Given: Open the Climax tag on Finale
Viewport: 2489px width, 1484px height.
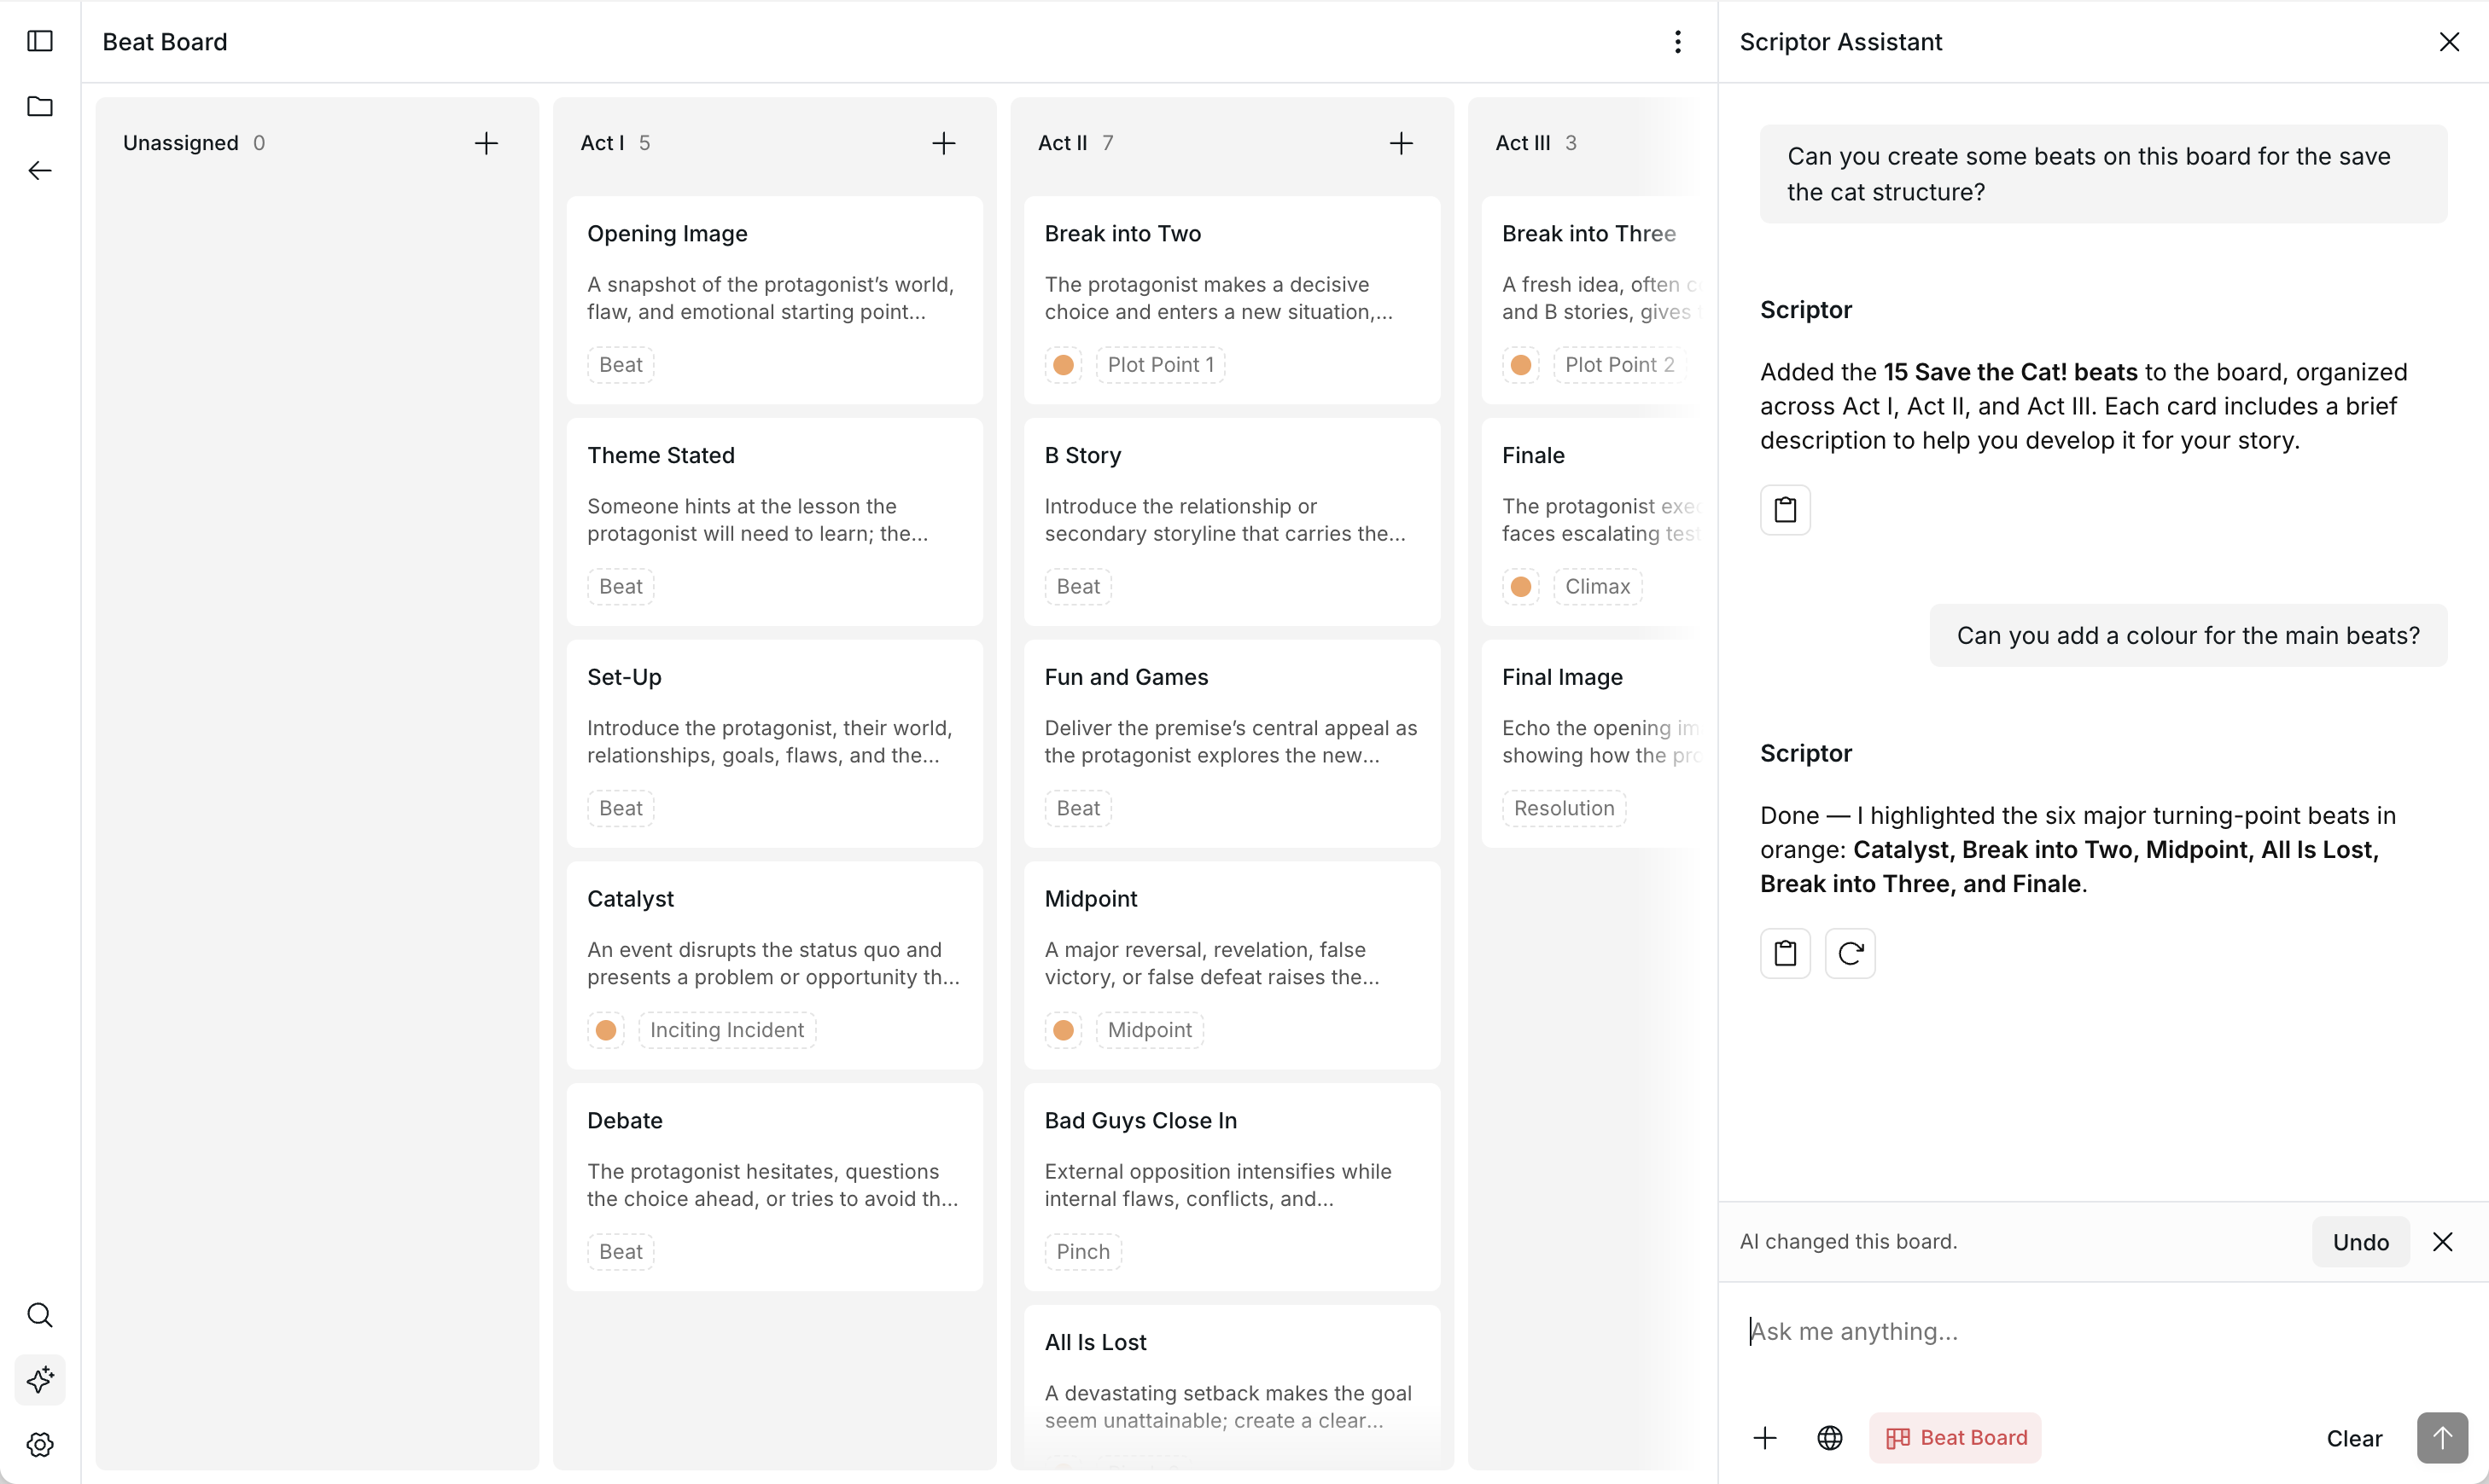Looking at the screenshot, I should pyautogui.click(x=1597, y=587).
